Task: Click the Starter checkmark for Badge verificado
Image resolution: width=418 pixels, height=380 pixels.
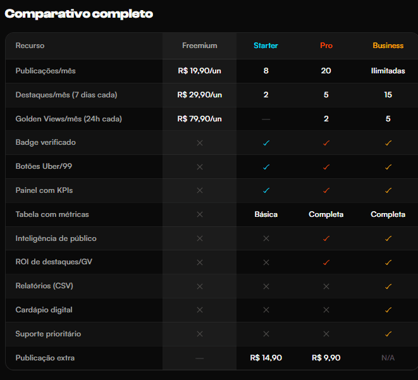Action: (x=266, y=143)
